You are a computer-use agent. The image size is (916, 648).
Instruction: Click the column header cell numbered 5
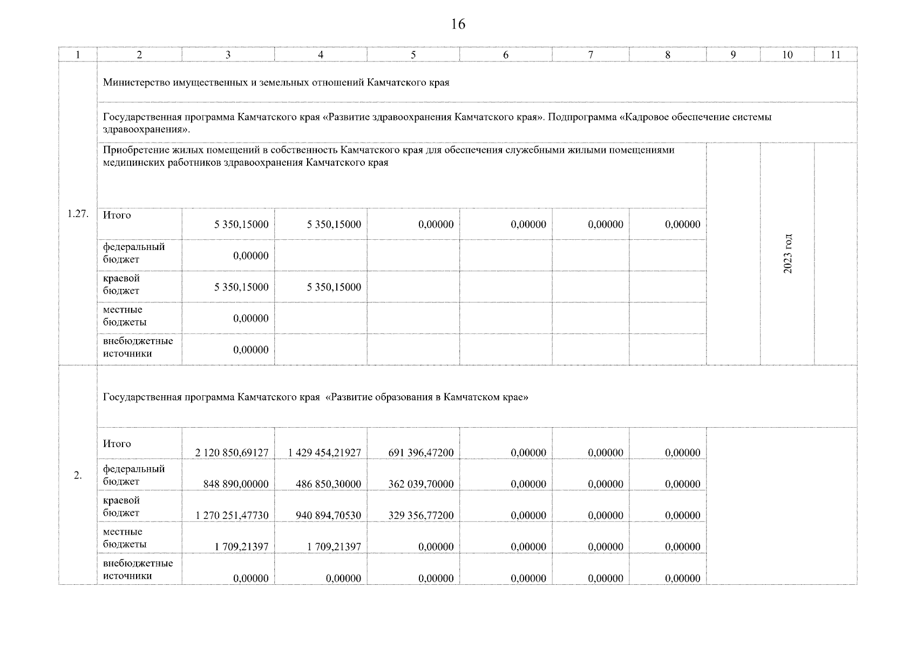(x=413, y=55)
